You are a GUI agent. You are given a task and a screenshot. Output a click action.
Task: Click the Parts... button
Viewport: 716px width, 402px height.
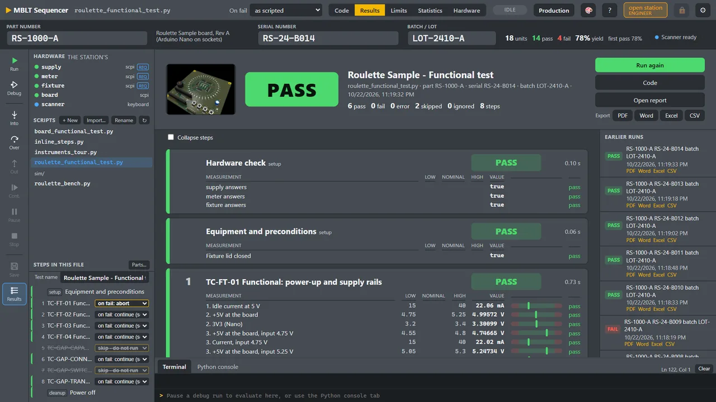point(139,265)
